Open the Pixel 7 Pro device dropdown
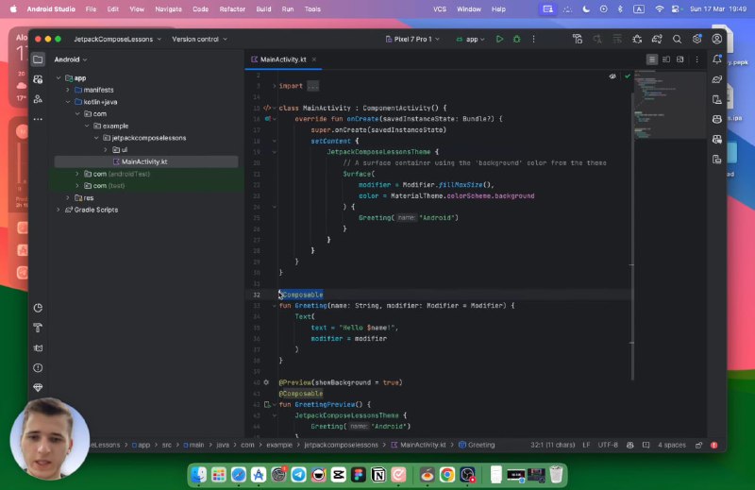This screenshot has height=490, width=755. [x=412, y=39]
